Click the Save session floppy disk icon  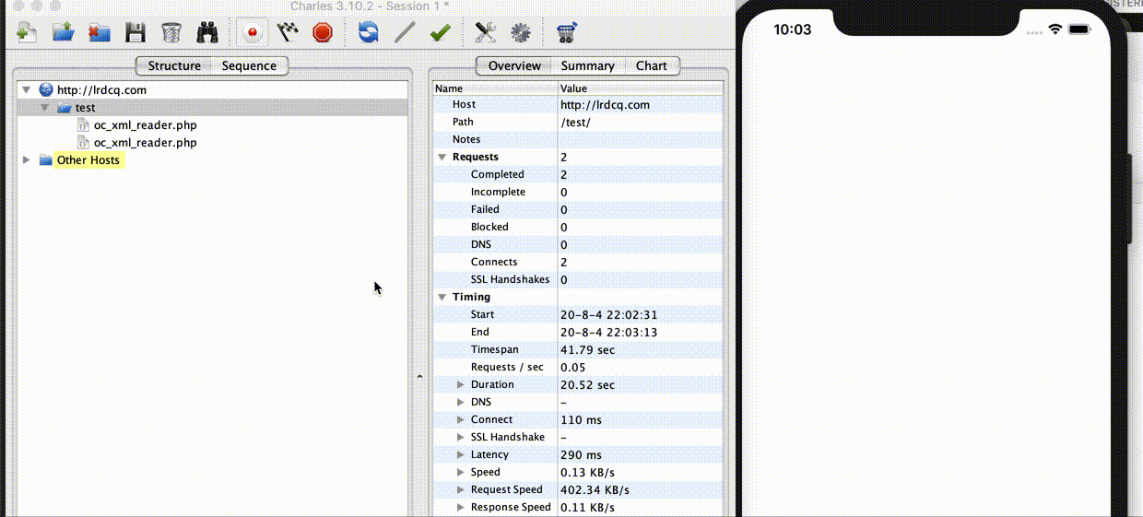tap(136, 33)
